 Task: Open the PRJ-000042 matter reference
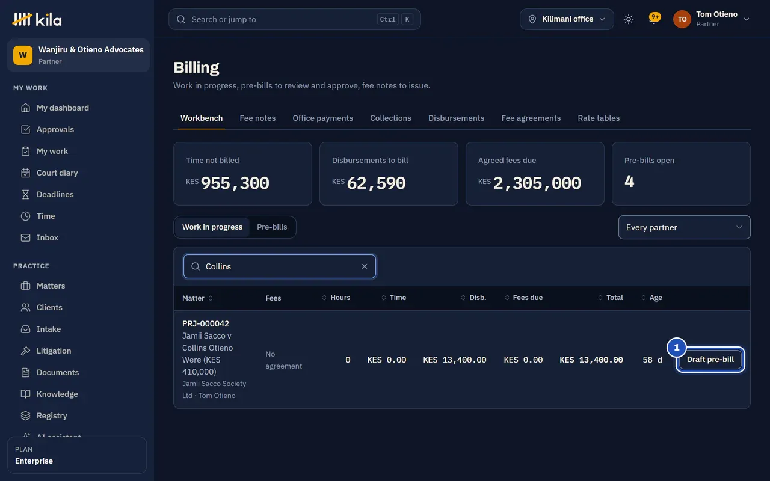pos(206,323)
